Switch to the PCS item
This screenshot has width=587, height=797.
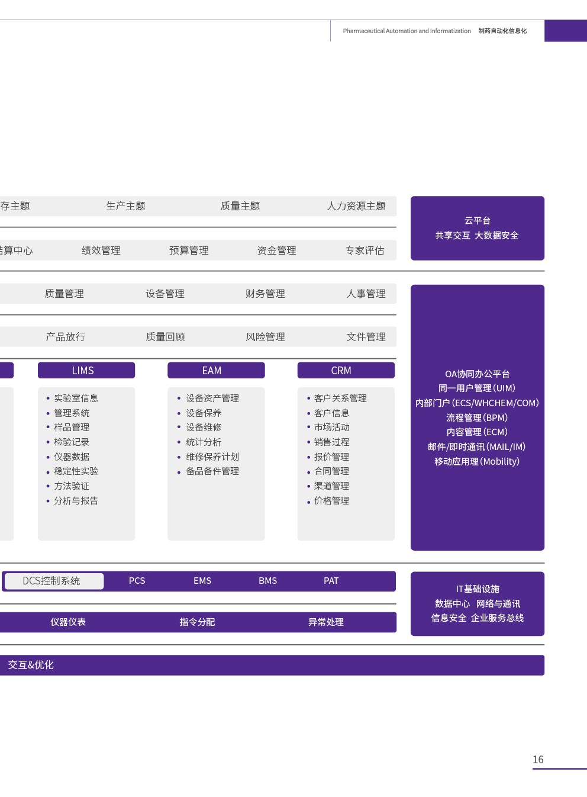pos(137,581)
